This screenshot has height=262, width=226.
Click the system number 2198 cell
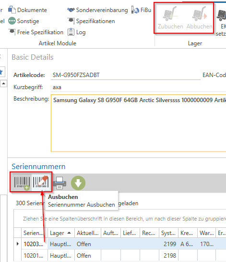(x=168, y=255)
